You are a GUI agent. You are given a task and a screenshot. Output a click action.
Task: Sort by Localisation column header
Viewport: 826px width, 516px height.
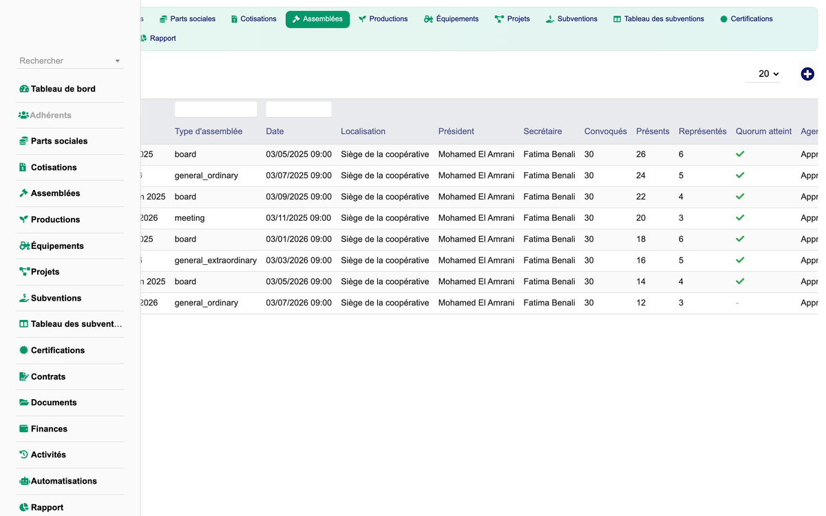point(363,131)
